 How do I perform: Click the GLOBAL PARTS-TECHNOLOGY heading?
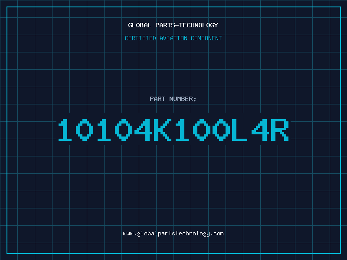click(x=173, y=25)
